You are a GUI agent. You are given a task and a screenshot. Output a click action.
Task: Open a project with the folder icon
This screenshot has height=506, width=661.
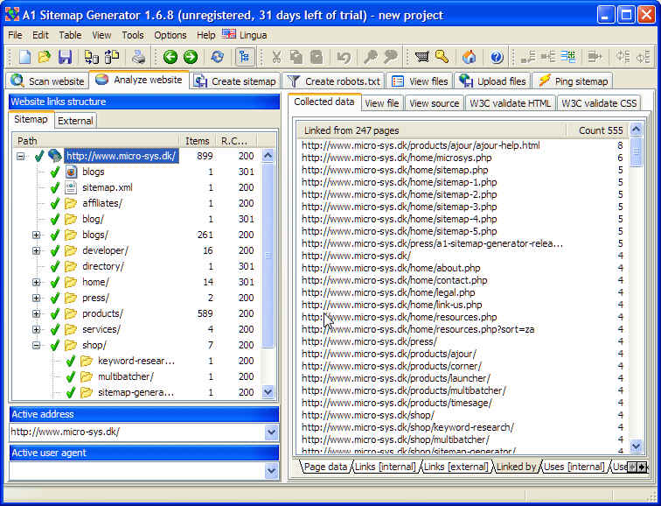(x=45, y=57)
